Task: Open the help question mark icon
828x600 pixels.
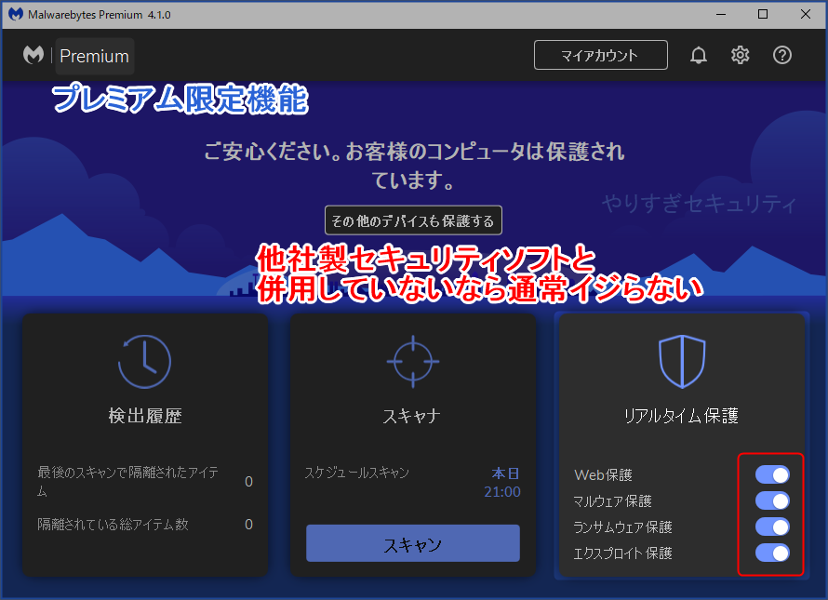Action: 782,55
